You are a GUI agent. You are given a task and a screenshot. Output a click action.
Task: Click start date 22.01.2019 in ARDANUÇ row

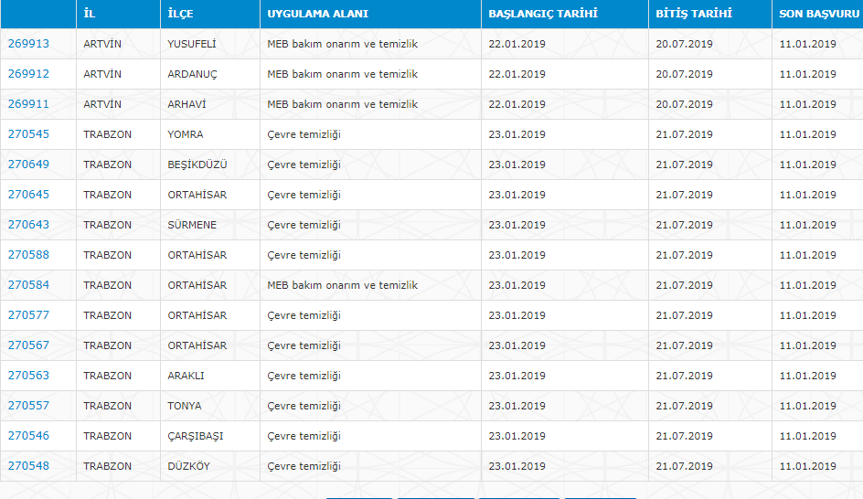[517, 74]
